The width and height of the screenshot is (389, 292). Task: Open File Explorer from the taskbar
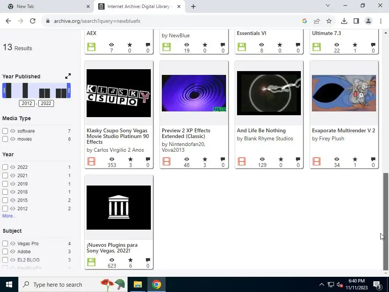(138, 284)
